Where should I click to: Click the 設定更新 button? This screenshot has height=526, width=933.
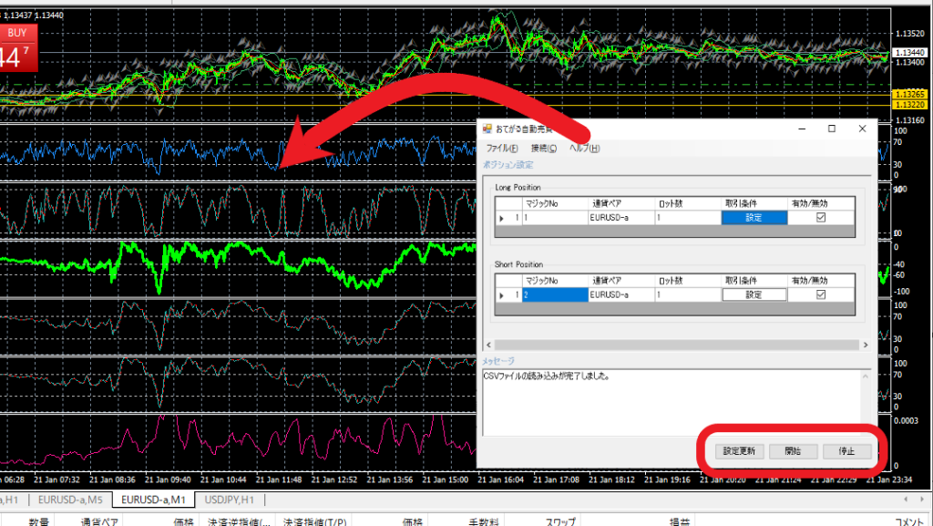coord(739,451)
